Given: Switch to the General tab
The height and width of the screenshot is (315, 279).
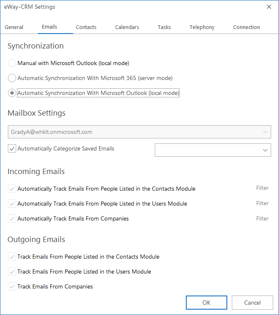Looking at the screenshot, I should coord(14,27).
